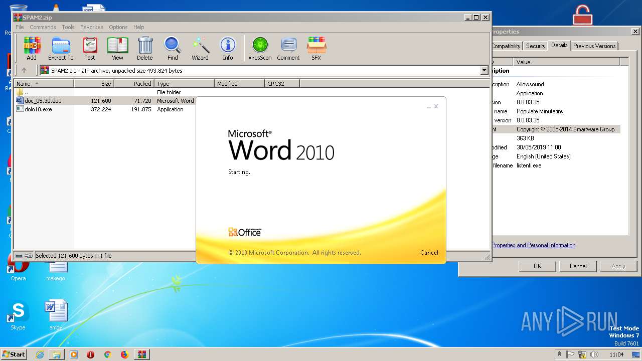Image resolution: width=642 pixels, height=361 pixels.
Task: Open the Options menu
Action: coord(118,27)
